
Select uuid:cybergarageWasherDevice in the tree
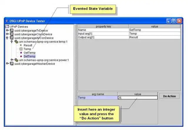(x=35, y=64)
